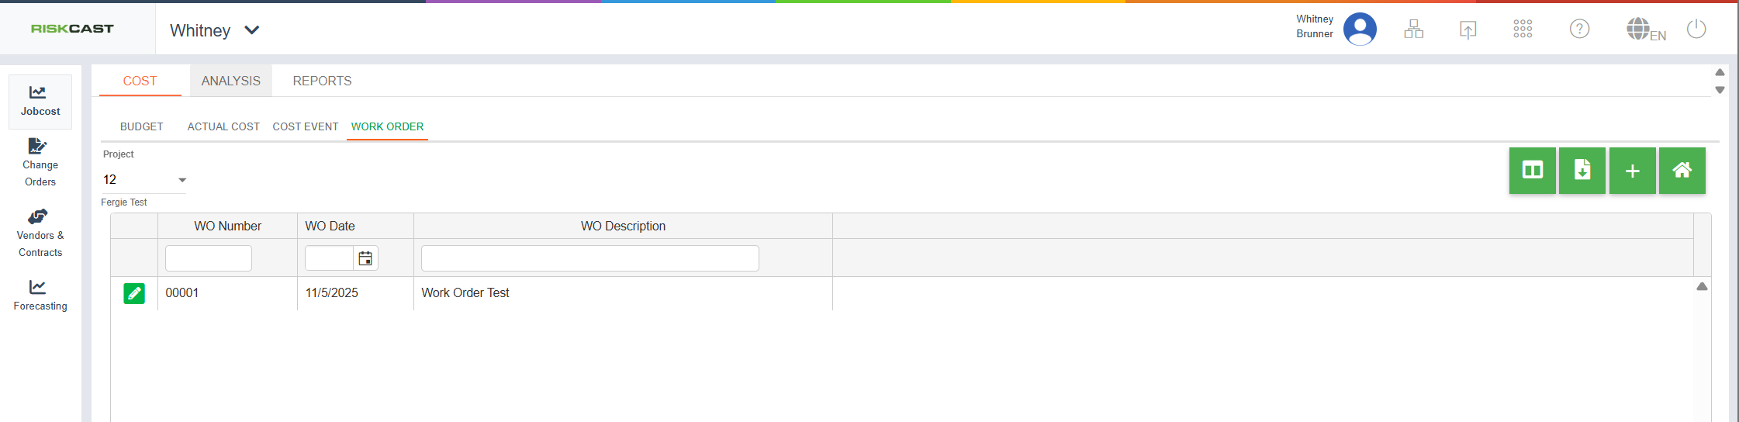Select the ACTUAL COST sub-tab
This screenshot has width=1739, height=422.
point(223,126)
